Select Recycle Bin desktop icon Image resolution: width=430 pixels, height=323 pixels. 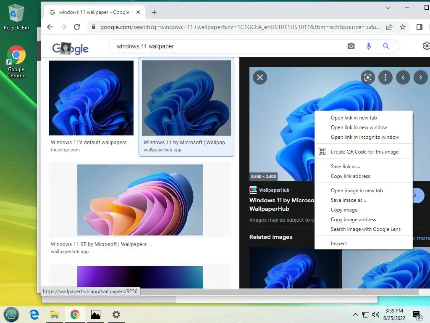click(x=16, y=17)
